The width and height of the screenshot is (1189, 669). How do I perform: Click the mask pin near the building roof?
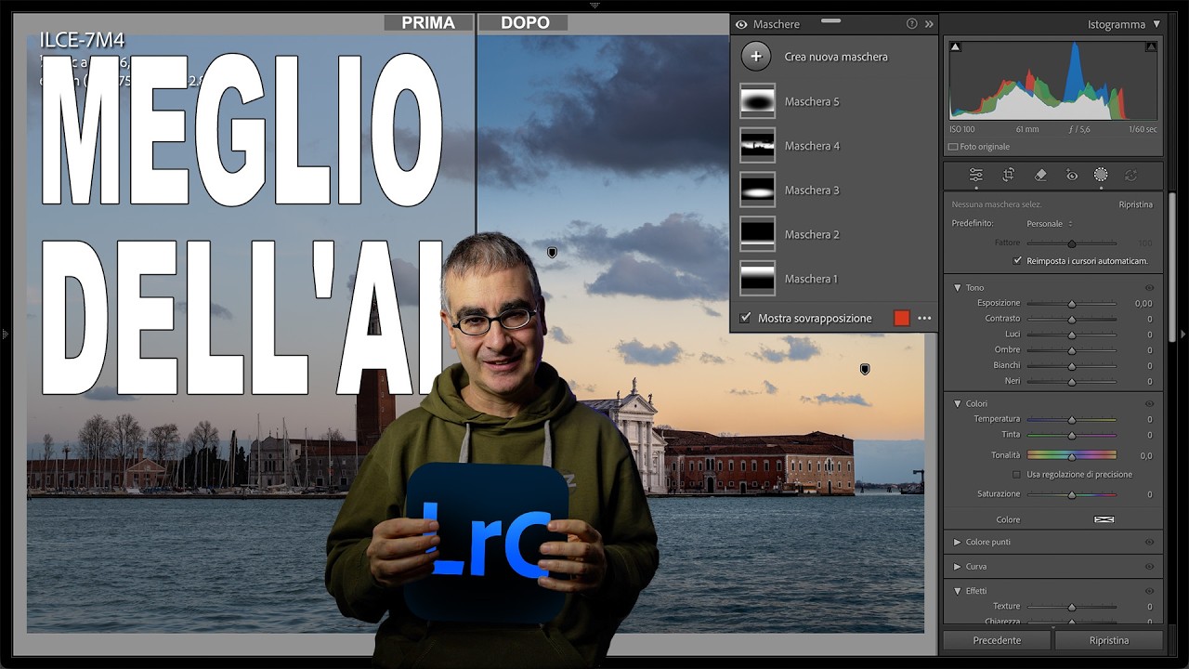865,369
